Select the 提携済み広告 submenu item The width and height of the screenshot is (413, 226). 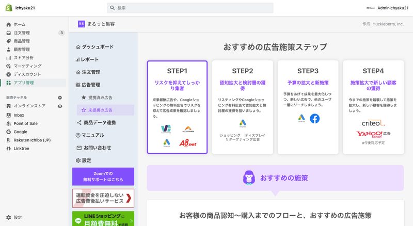tap(97, 98)
